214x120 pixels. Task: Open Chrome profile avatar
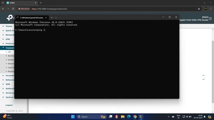point(206,9)
